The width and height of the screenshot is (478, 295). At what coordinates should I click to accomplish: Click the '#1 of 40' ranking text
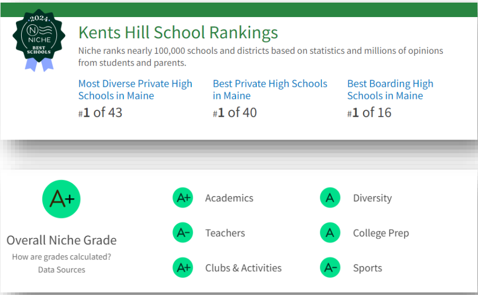235,112
